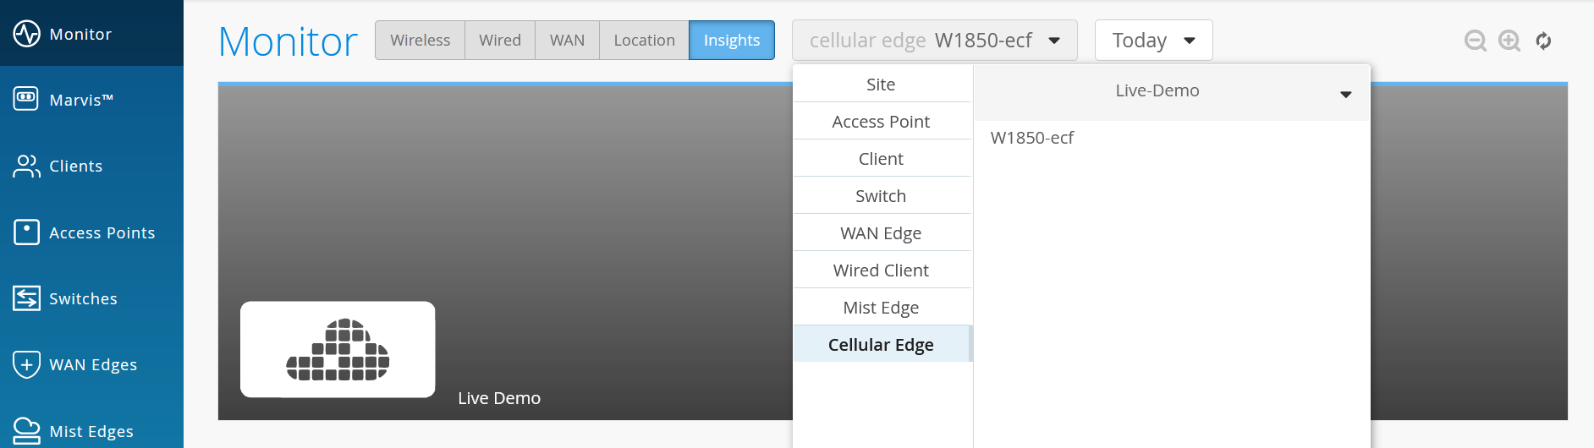Zoom out with the minus magnifier
Image resolution: width=1594 pixels, height=448 pixels.
1475,41
